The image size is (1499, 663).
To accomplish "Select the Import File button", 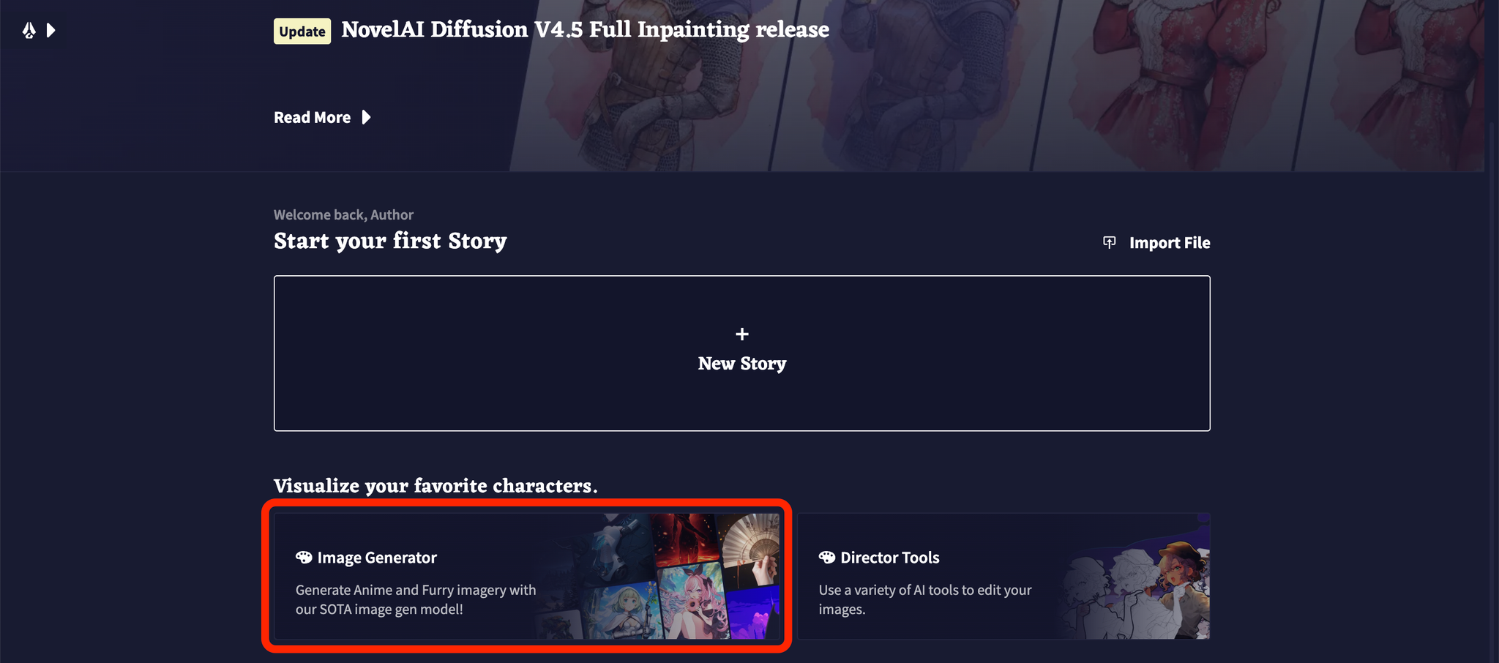I will (x=1156, y=242).
